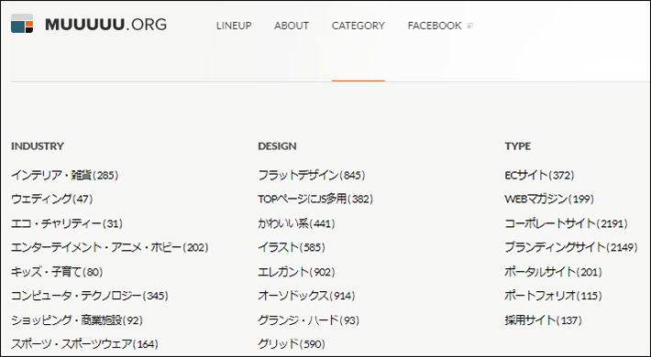Open ポータルサイト(201) type category
The height and width of the screenshot is (357, 651).
(x=553, y=272)
